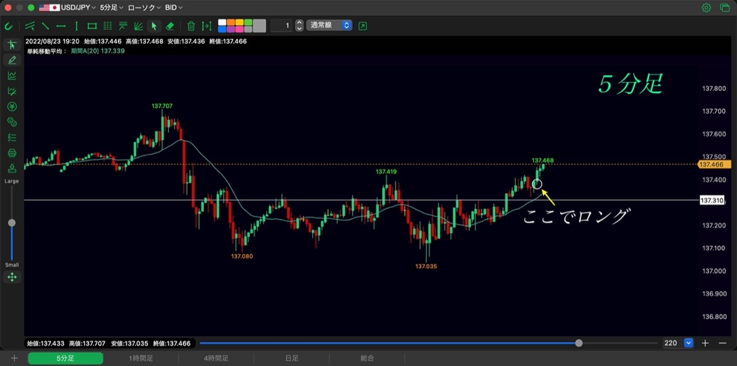Pick the orange color swatch
This screenshot has height=366, width=737.
[232, 22]
